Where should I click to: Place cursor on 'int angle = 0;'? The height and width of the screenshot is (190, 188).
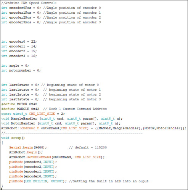coord(15,66)
